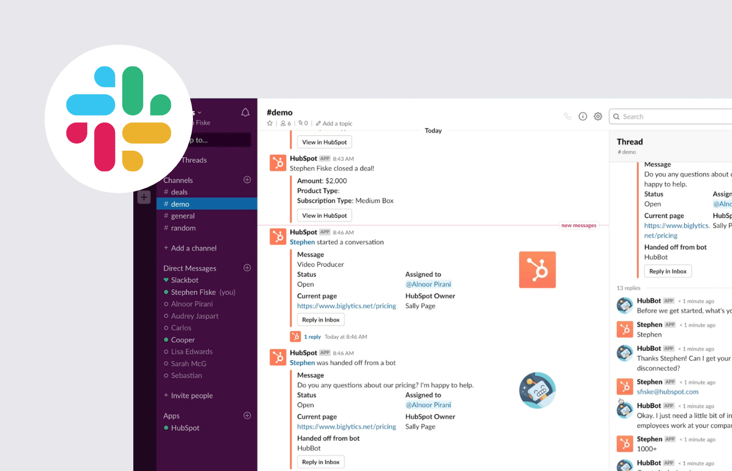
Task: Open the Threads view
Action: (194, 160)
